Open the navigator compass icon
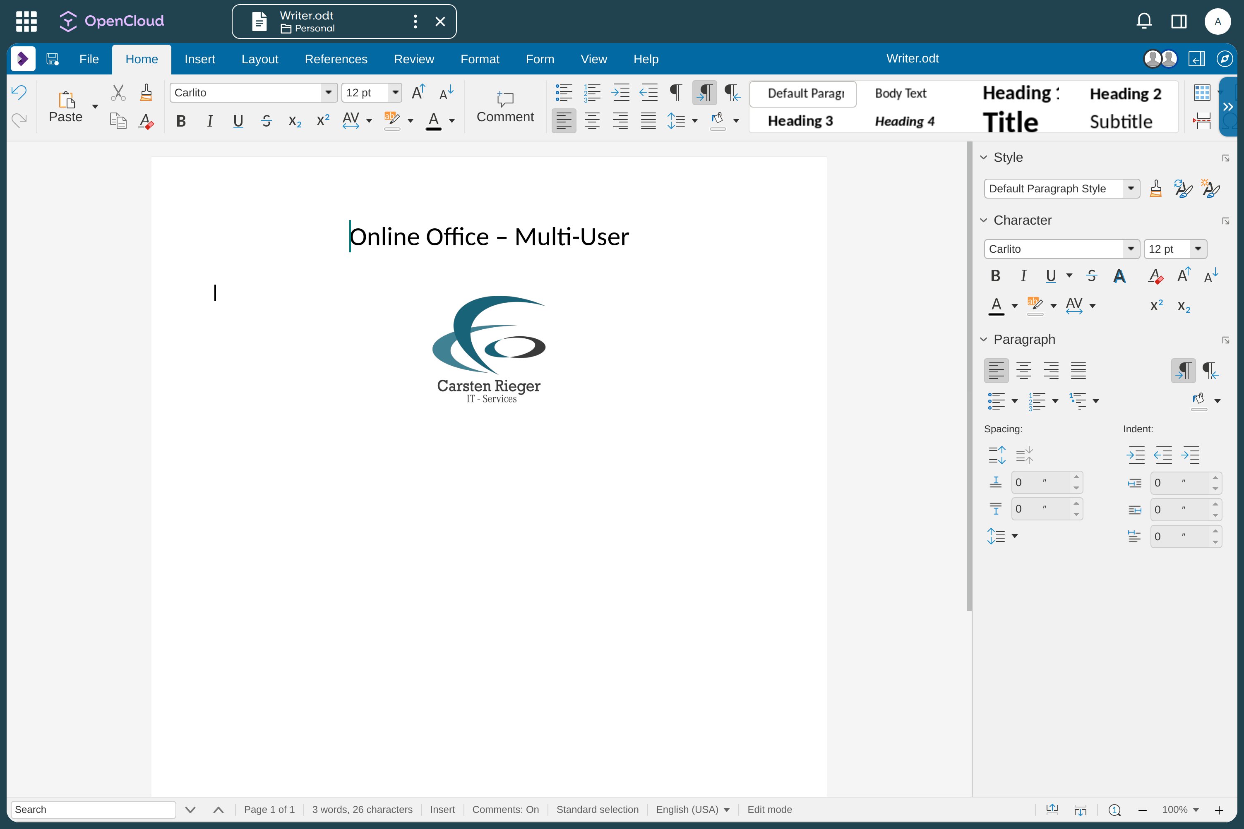 [x=1225, y=59]
